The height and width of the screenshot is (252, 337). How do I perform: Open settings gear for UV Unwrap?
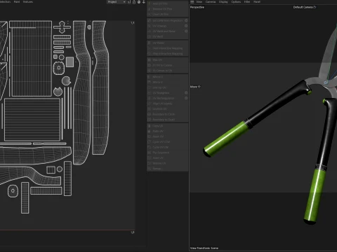coord(186,26)
